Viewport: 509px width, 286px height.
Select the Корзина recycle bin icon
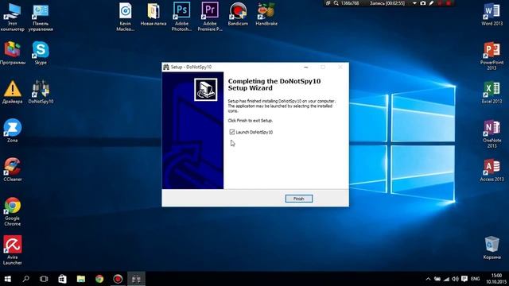tap(492, 248)
